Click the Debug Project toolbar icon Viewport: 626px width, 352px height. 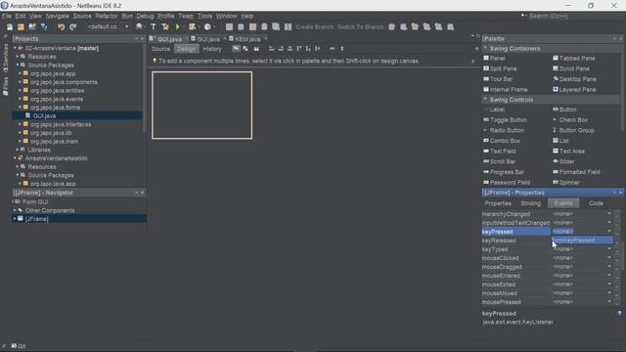click(193, 27)
